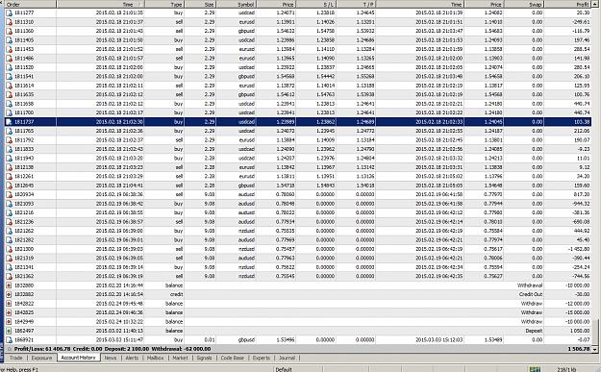Click the buy order icon for order 1811405

click(x=10, y=39)
